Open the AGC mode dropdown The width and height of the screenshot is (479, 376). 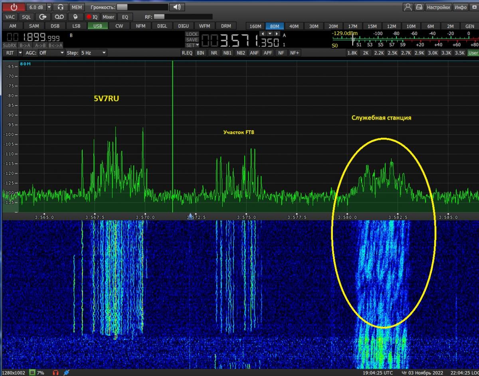[51, 53]
